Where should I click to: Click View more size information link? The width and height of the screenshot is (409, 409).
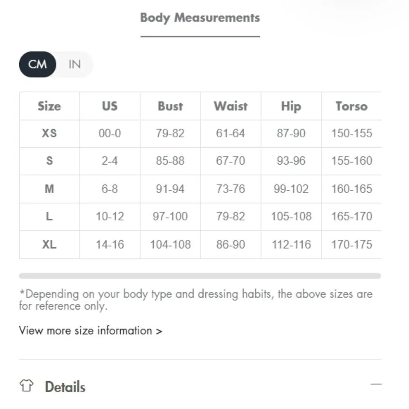[90, 330]
